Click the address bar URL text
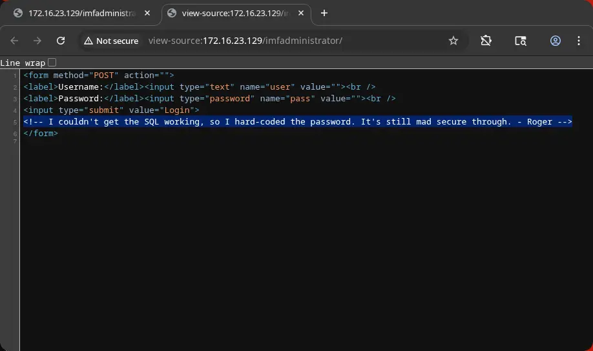Viewport: 593px width, 351px height. [245, 41]
